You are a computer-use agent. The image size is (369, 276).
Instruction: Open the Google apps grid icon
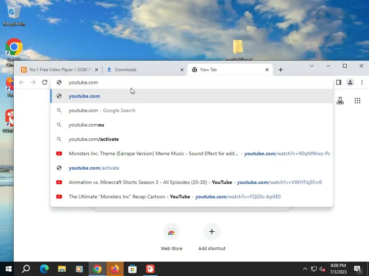click(x=357, y=101)
